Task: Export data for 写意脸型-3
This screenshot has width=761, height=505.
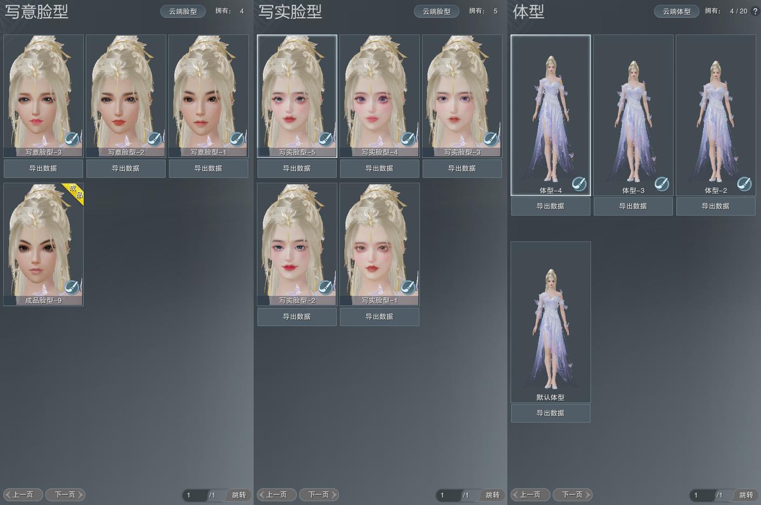Action: (x=43, y=168)
